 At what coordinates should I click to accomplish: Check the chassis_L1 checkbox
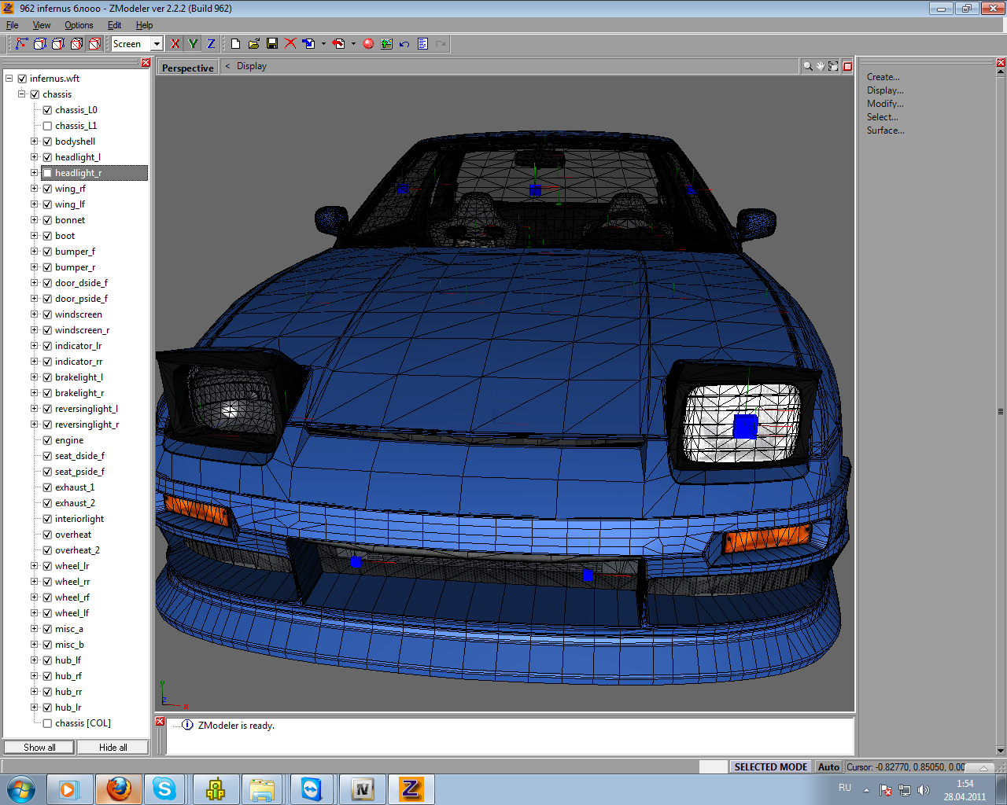point(47,126)
